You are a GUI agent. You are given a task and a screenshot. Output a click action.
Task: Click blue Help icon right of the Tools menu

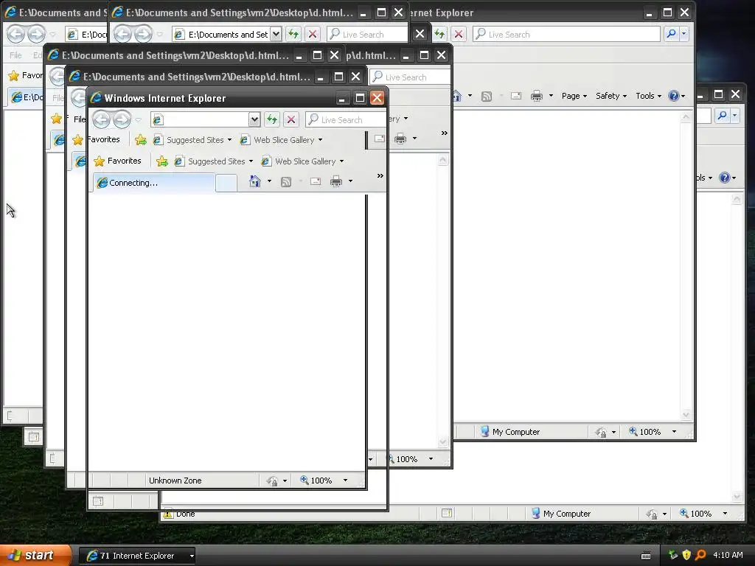tap(674, 96)
